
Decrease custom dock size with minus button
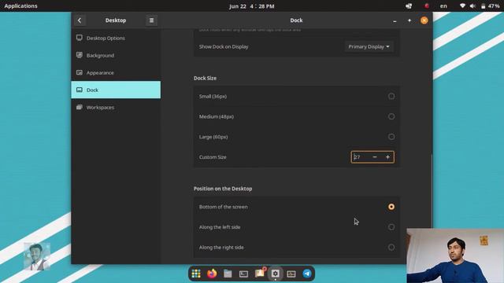(375, 157)
